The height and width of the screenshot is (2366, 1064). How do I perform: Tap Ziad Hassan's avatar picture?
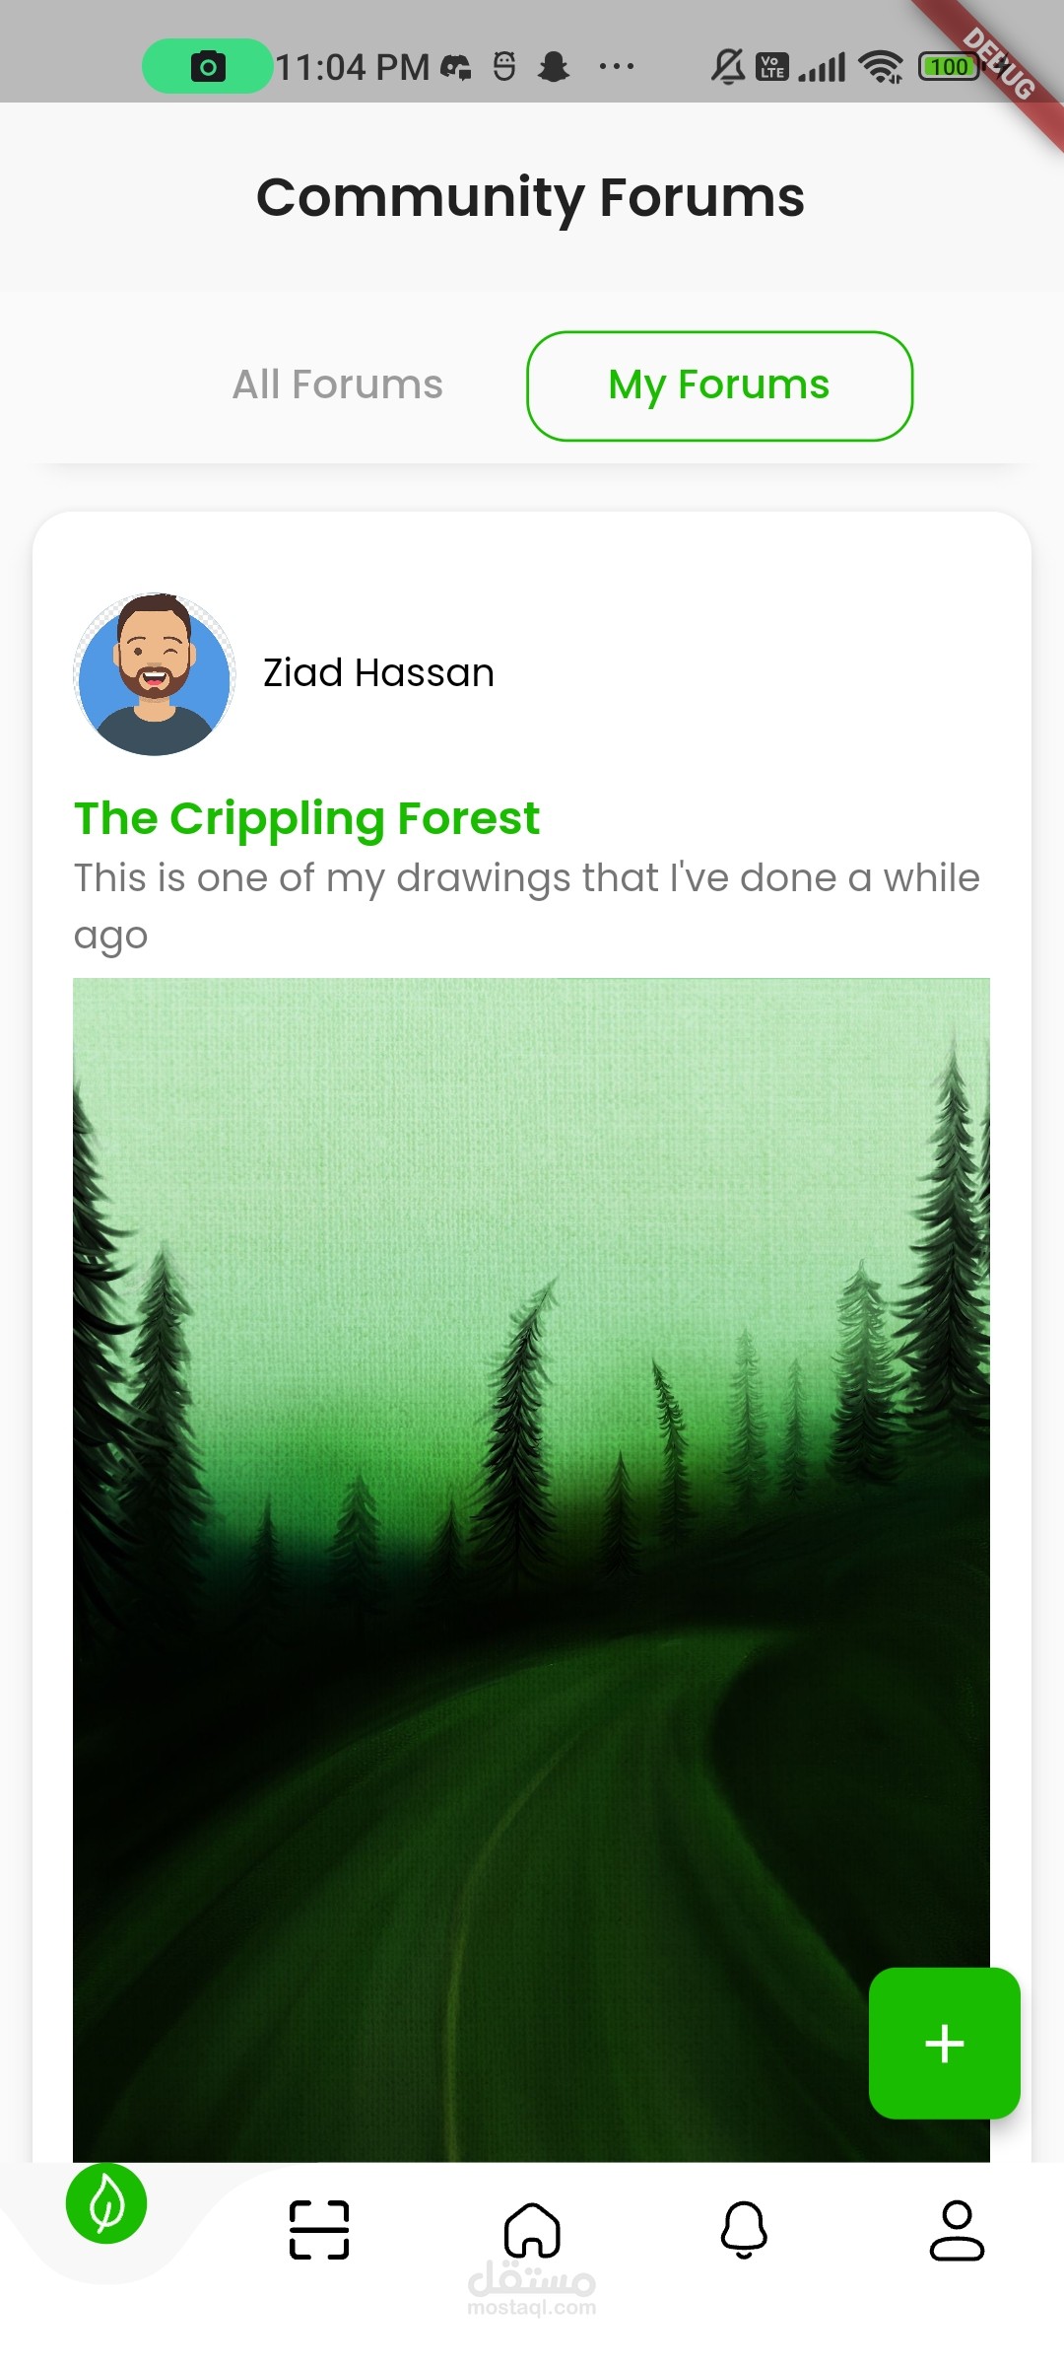(155, 674)
